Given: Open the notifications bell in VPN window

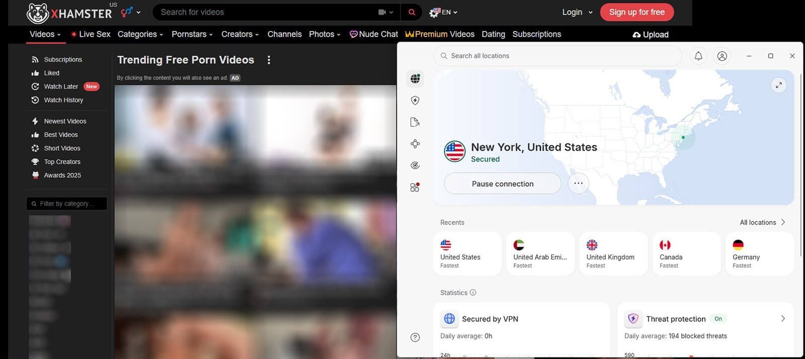Looking at the screenshot, I should (698, 56).
